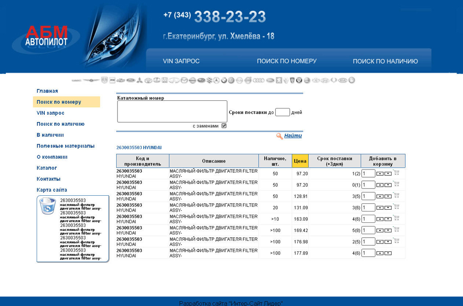The width and height of the screenshot is (463, 306).
Task: Select the Honda brand logo
Action: pyautogui.click(x=165, y=80)
